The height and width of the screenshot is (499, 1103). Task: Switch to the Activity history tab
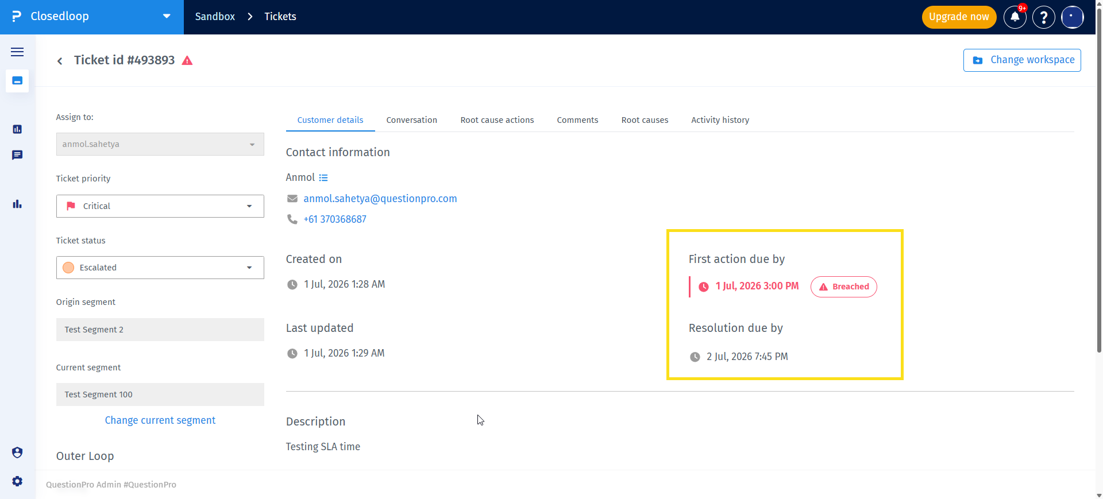[x=720, y=120]
